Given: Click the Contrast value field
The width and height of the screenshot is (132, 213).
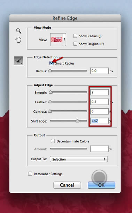Looking at the screenshot, I should [100, 111].
